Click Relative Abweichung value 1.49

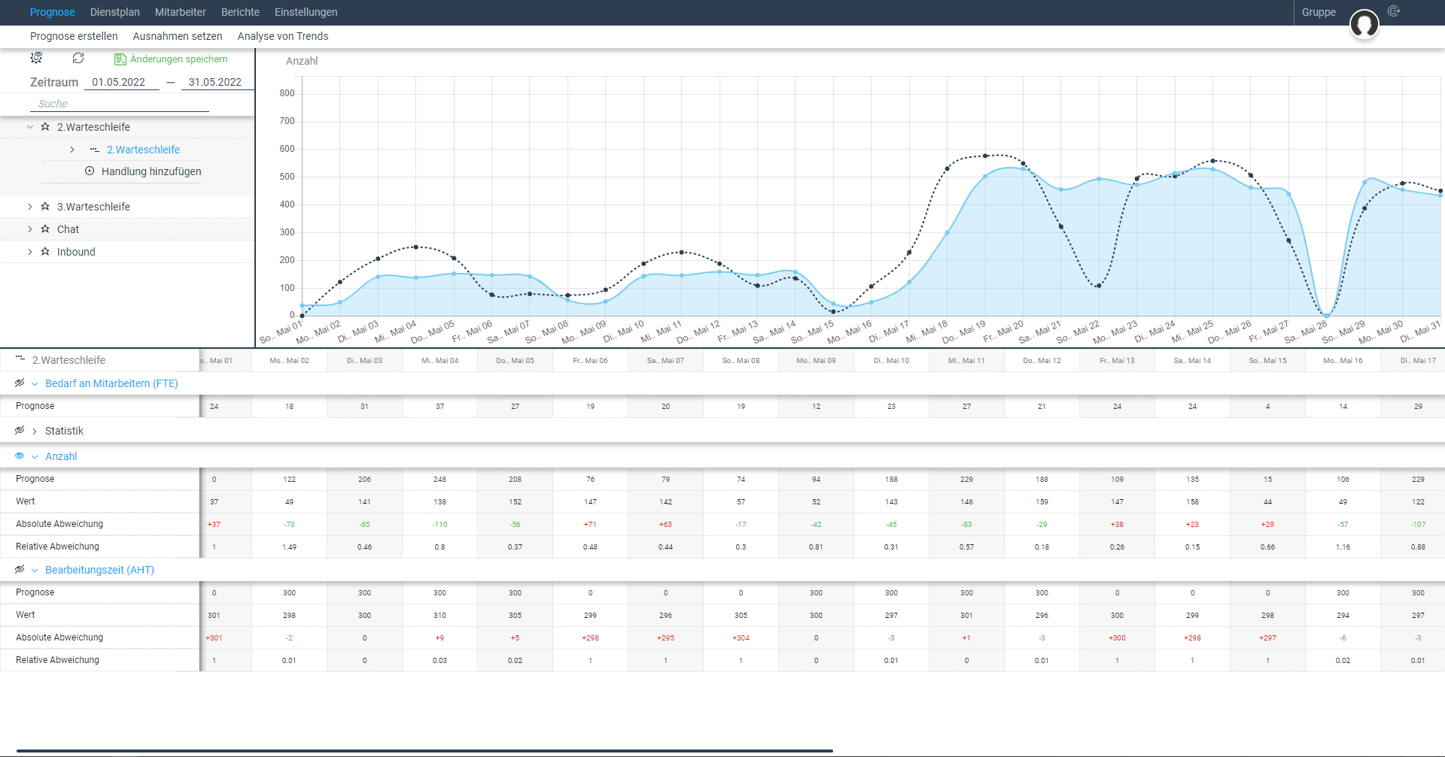[289, 547]
